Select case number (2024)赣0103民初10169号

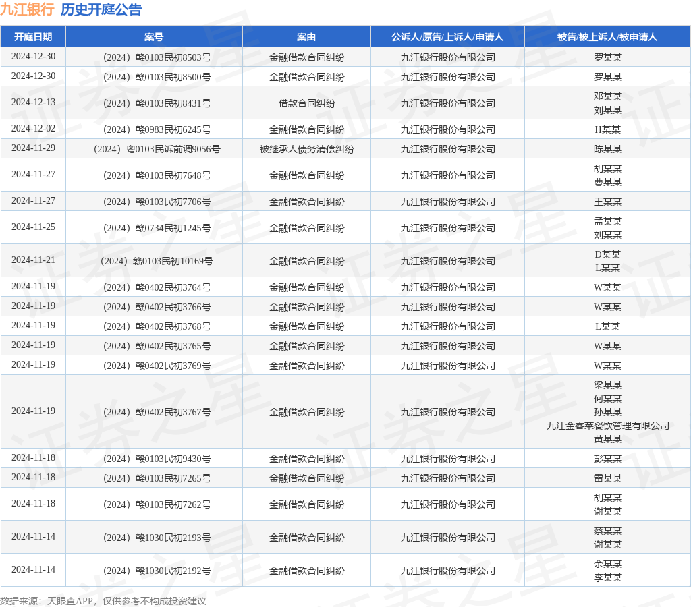coord(157,261)
